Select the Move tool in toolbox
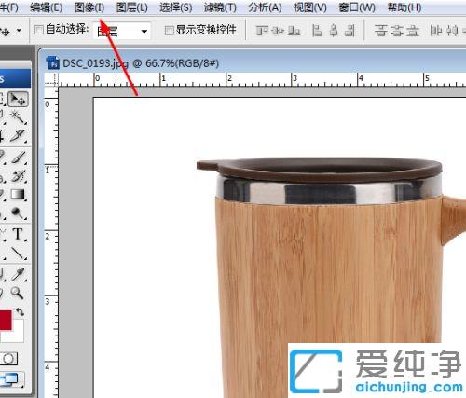Image resolution: width=466 pixels, height=398 pixels. [18, 100]
